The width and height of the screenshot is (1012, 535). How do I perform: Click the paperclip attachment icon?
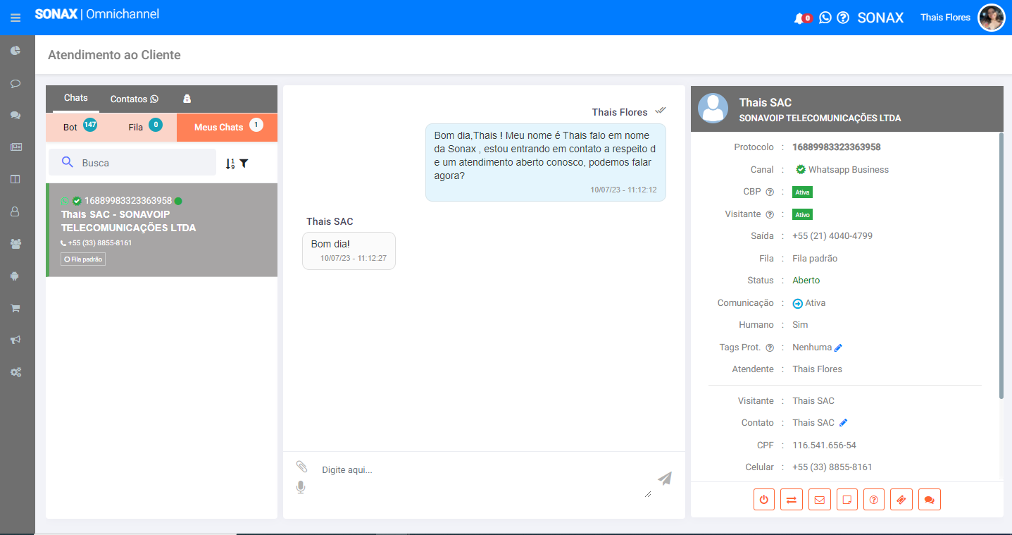click(301, 467)
